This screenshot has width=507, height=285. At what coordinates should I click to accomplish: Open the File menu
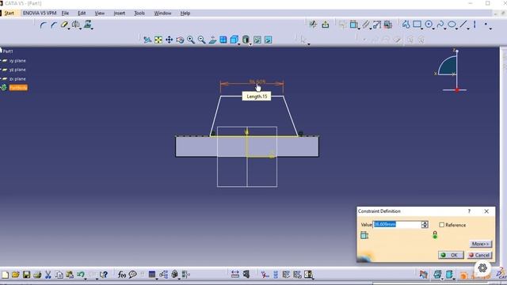tap(65, 13)
